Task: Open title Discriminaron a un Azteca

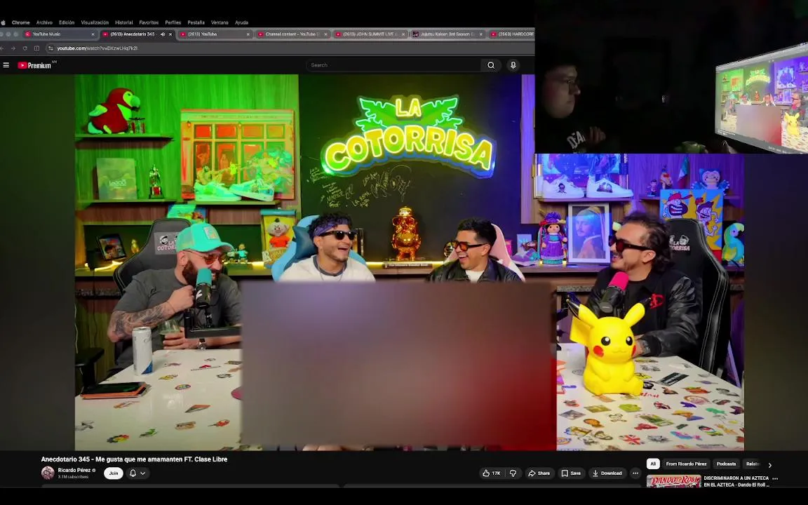Action: (736, 481)
